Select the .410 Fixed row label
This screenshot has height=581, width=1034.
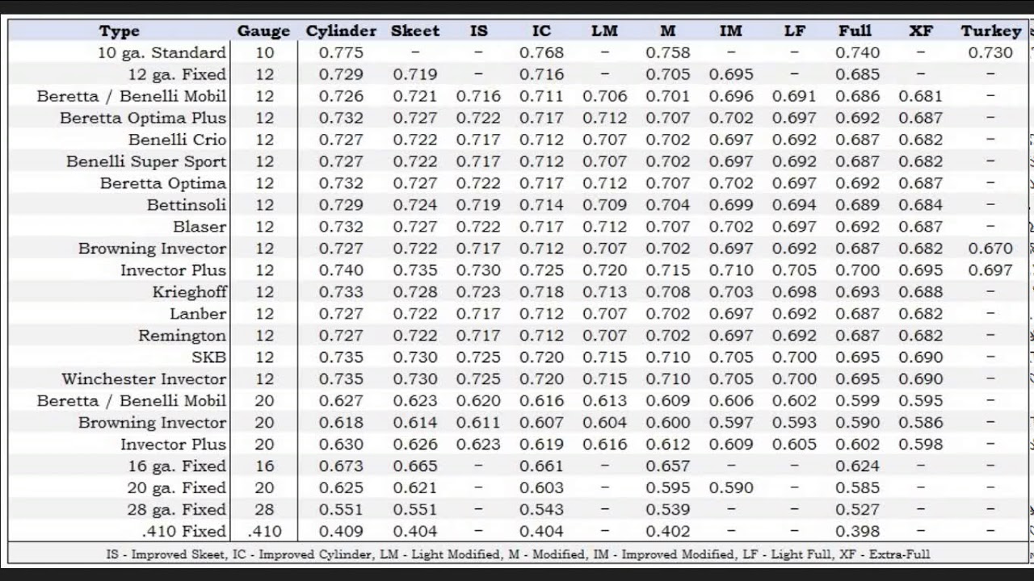click(x=183, y=532)
